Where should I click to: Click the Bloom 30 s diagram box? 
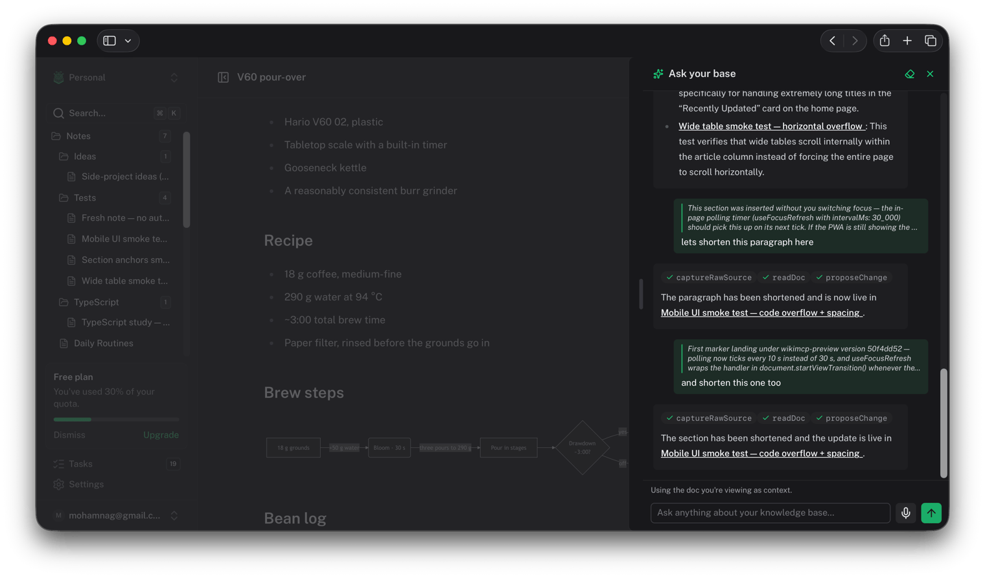click(389, 448)
